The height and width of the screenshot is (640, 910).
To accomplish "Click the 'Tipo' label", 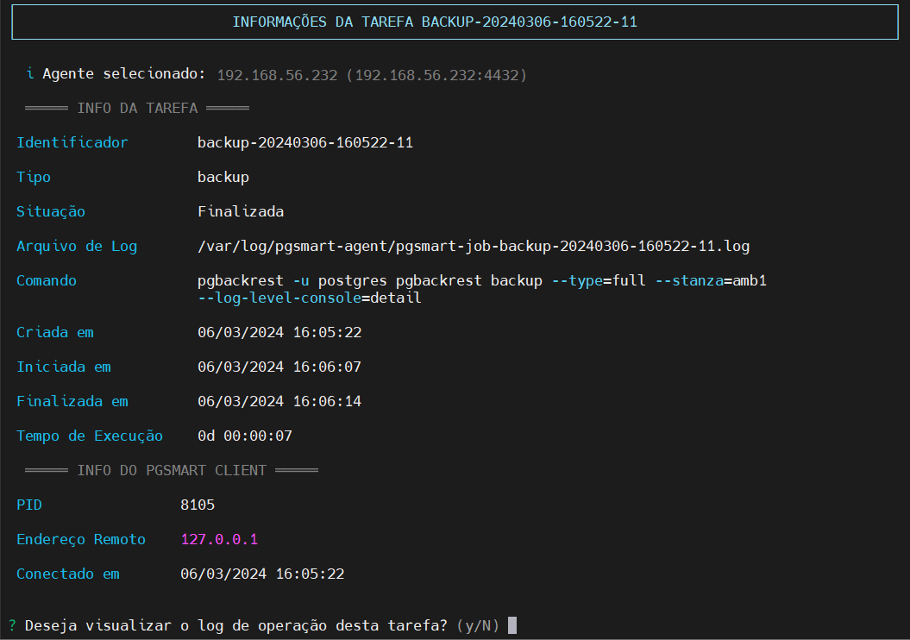I will click(x=34, y=178).
